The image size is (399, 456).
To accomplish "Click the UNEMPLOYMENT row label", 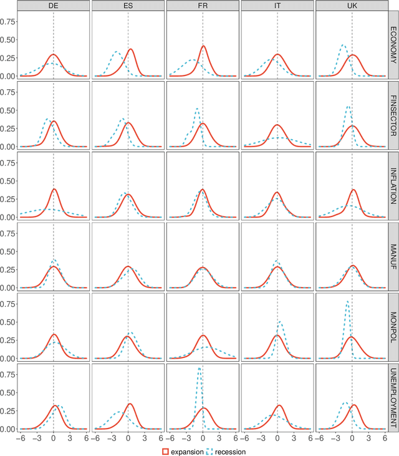I will pyautogui.click(x=393, y=398).
